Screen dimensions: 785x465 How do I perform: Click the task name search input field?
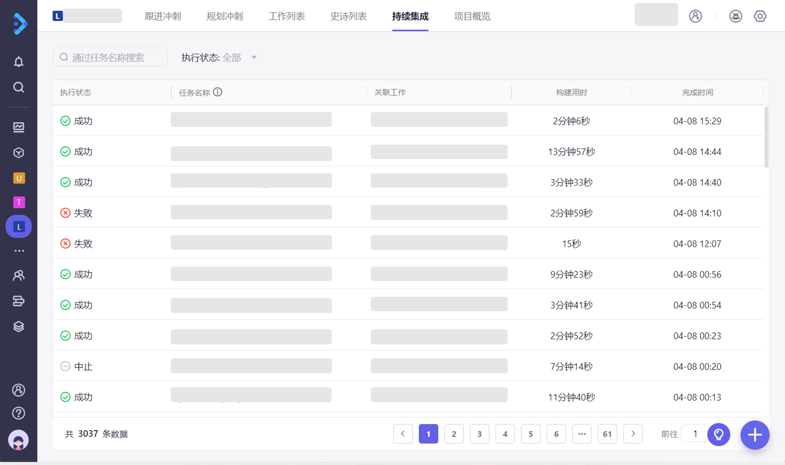tap(110, 57)
